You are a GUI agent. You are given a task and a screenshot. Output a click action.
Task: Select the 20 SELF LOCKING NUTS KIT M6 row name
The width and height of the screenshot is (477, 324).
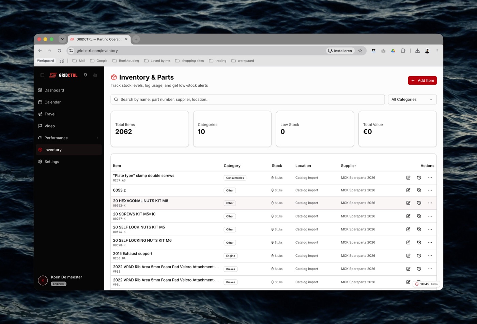[x=142, y=240]
